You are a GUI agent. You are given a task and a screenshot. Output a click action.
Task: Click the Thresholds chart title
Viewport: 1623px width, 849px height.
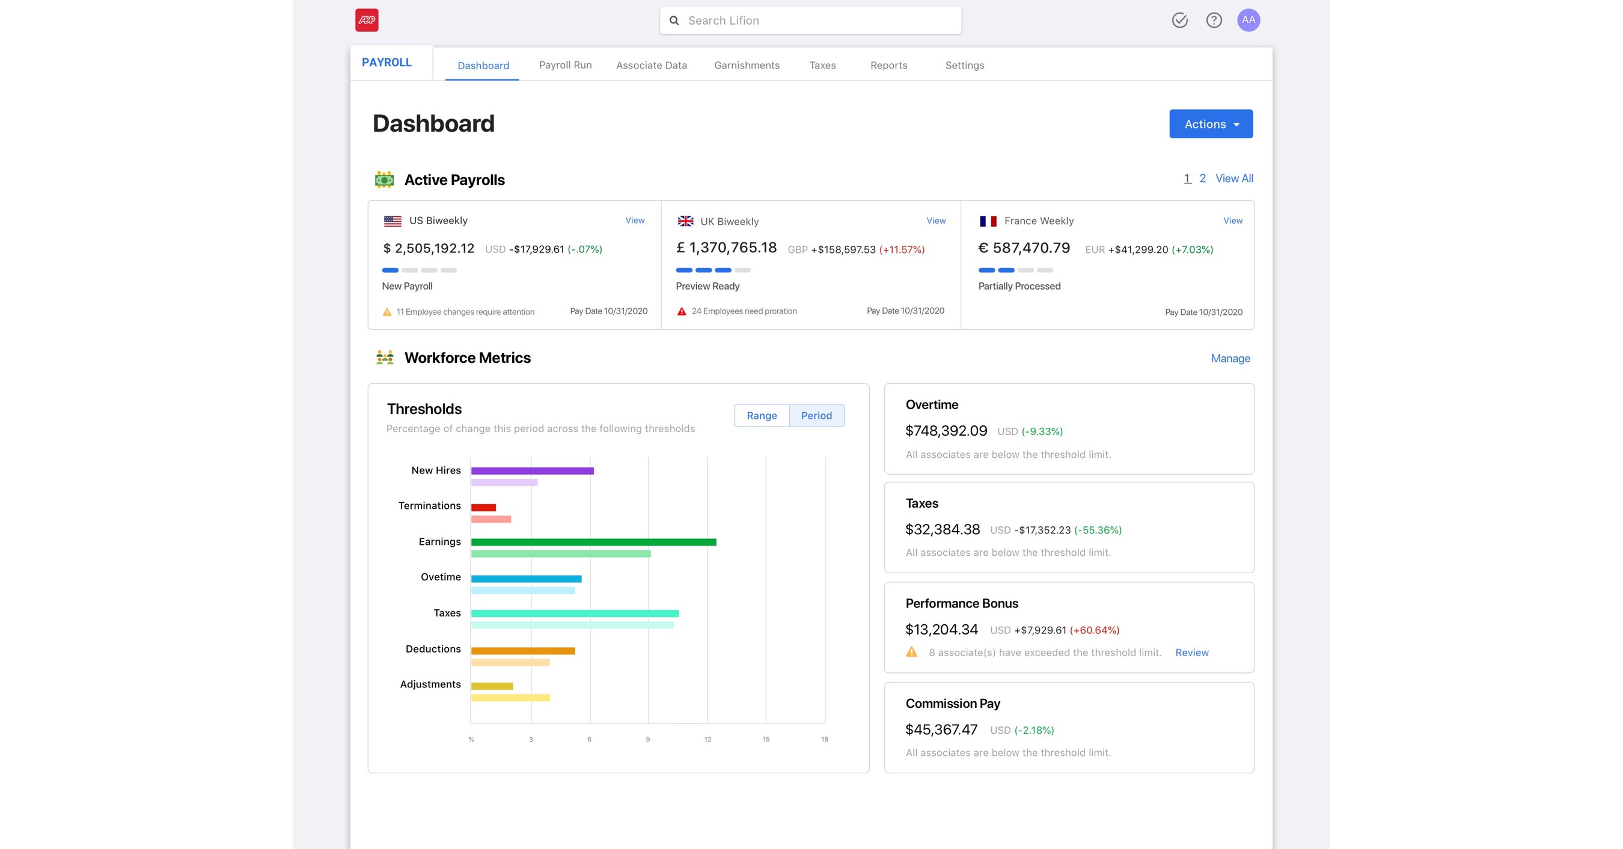(424, 409)
